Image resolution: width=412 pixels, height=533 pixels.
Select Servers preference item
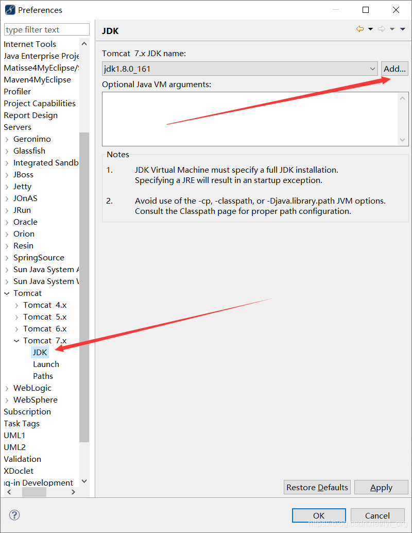(18, 127)
